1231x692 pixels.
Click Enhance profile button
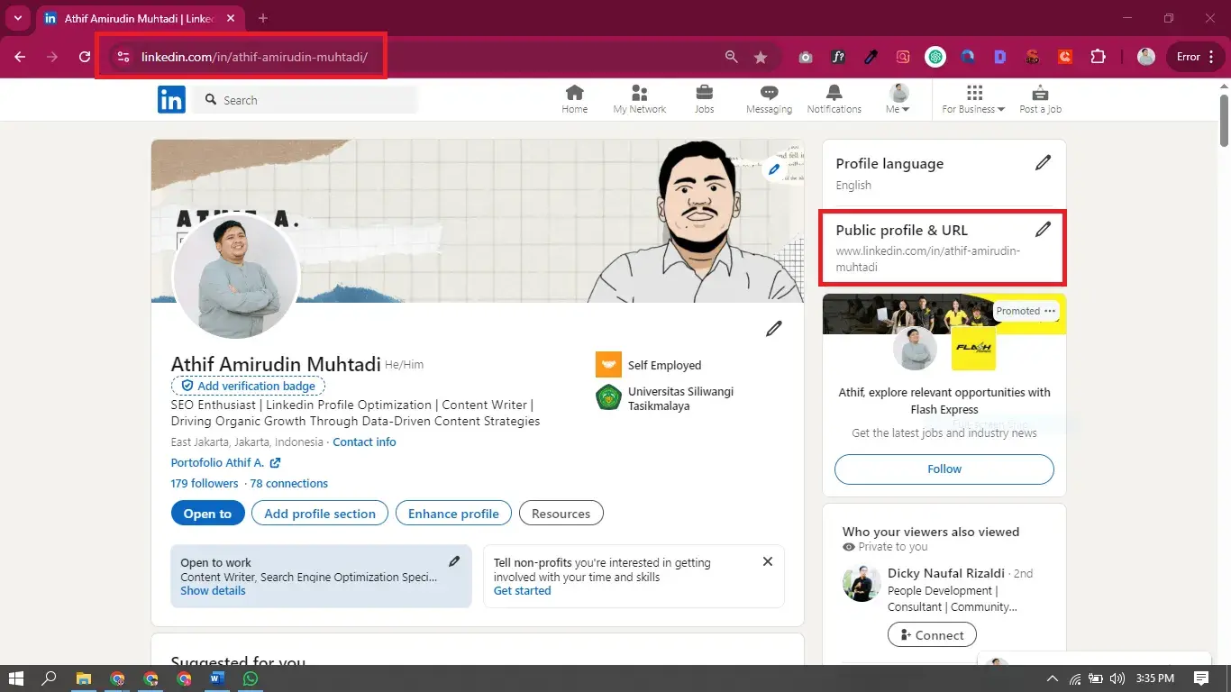click(453, 514)
